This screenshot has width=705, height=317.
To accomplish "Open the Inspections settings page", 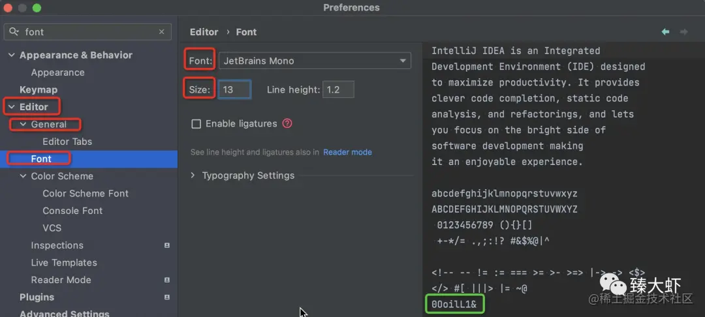I will tap(57, 246).
